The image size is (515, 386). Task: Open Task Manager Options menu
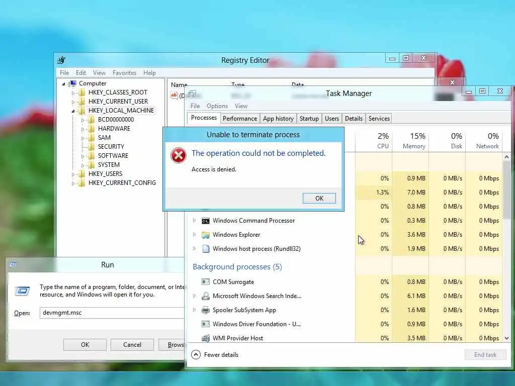[217, 106]
